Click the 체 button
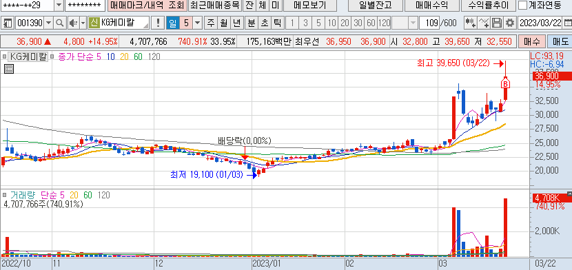 click(x=262, y=5)
